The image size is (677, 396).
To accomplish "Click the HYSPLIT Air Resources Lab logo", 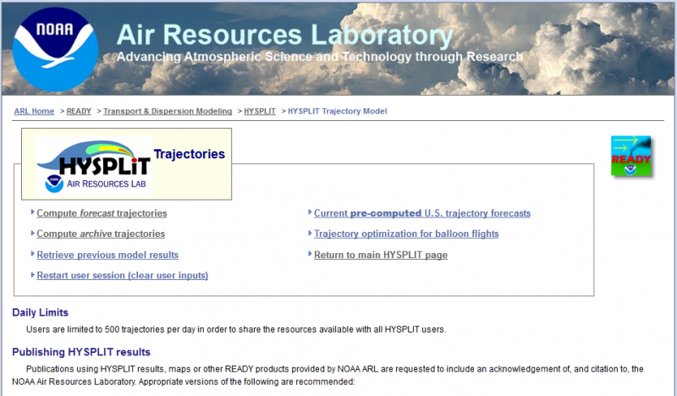I will (x=93, y=165).
